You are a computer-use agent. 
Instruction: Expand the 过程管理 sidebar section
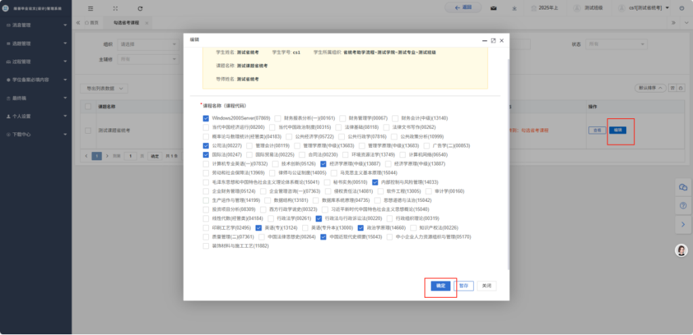pos(35,61)
